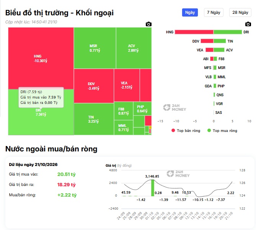Click the DDV -3.49Tỷ treemap tile

click(94, 86)
